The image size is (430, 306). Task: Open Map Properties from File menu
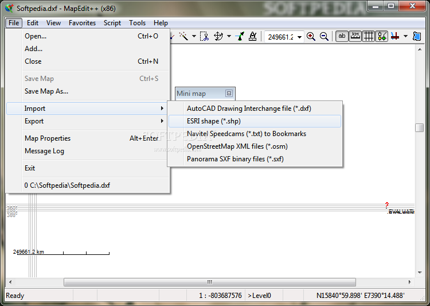(88, 138)
